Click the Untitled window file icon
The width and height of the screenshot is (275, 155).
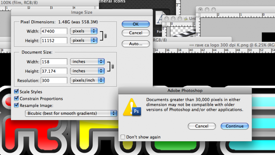click(186, 19)
